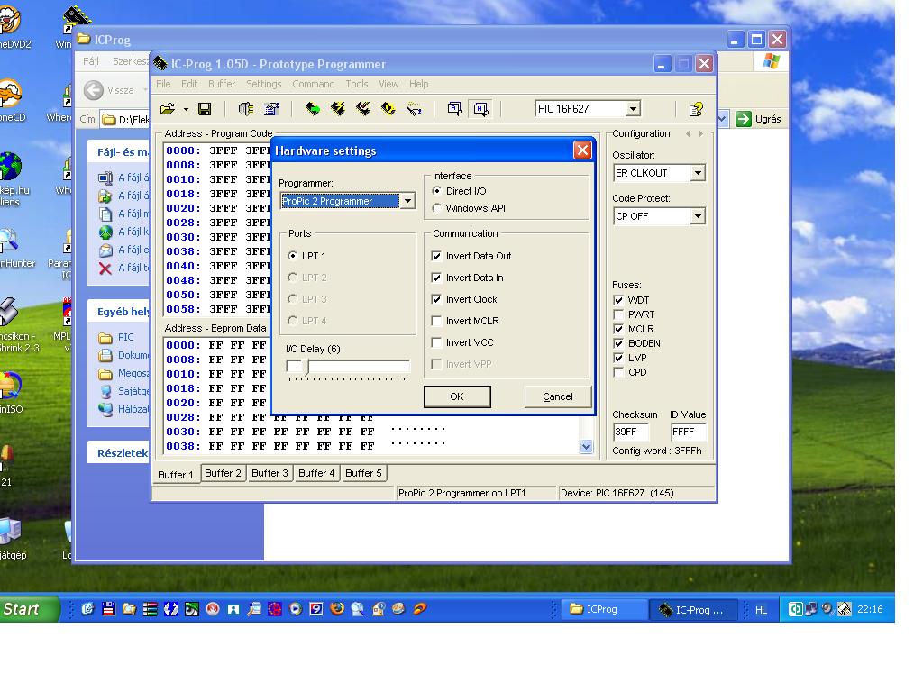Click the IC-Prog title bar chip icon
The width and height of the screenshot is (923, 692).
(x=160, y=64)
